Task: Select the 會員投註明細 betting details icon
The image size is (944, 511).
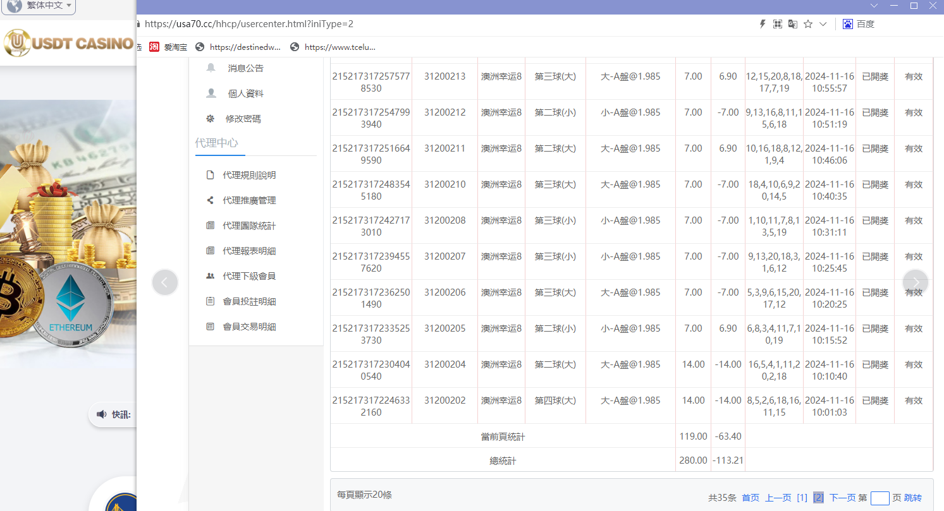Action: tap(210, 301)
